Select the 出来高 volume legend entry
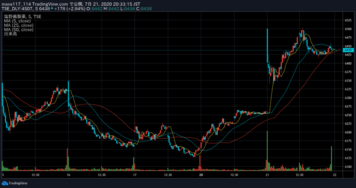356x188 pixels. click(10, 34)
